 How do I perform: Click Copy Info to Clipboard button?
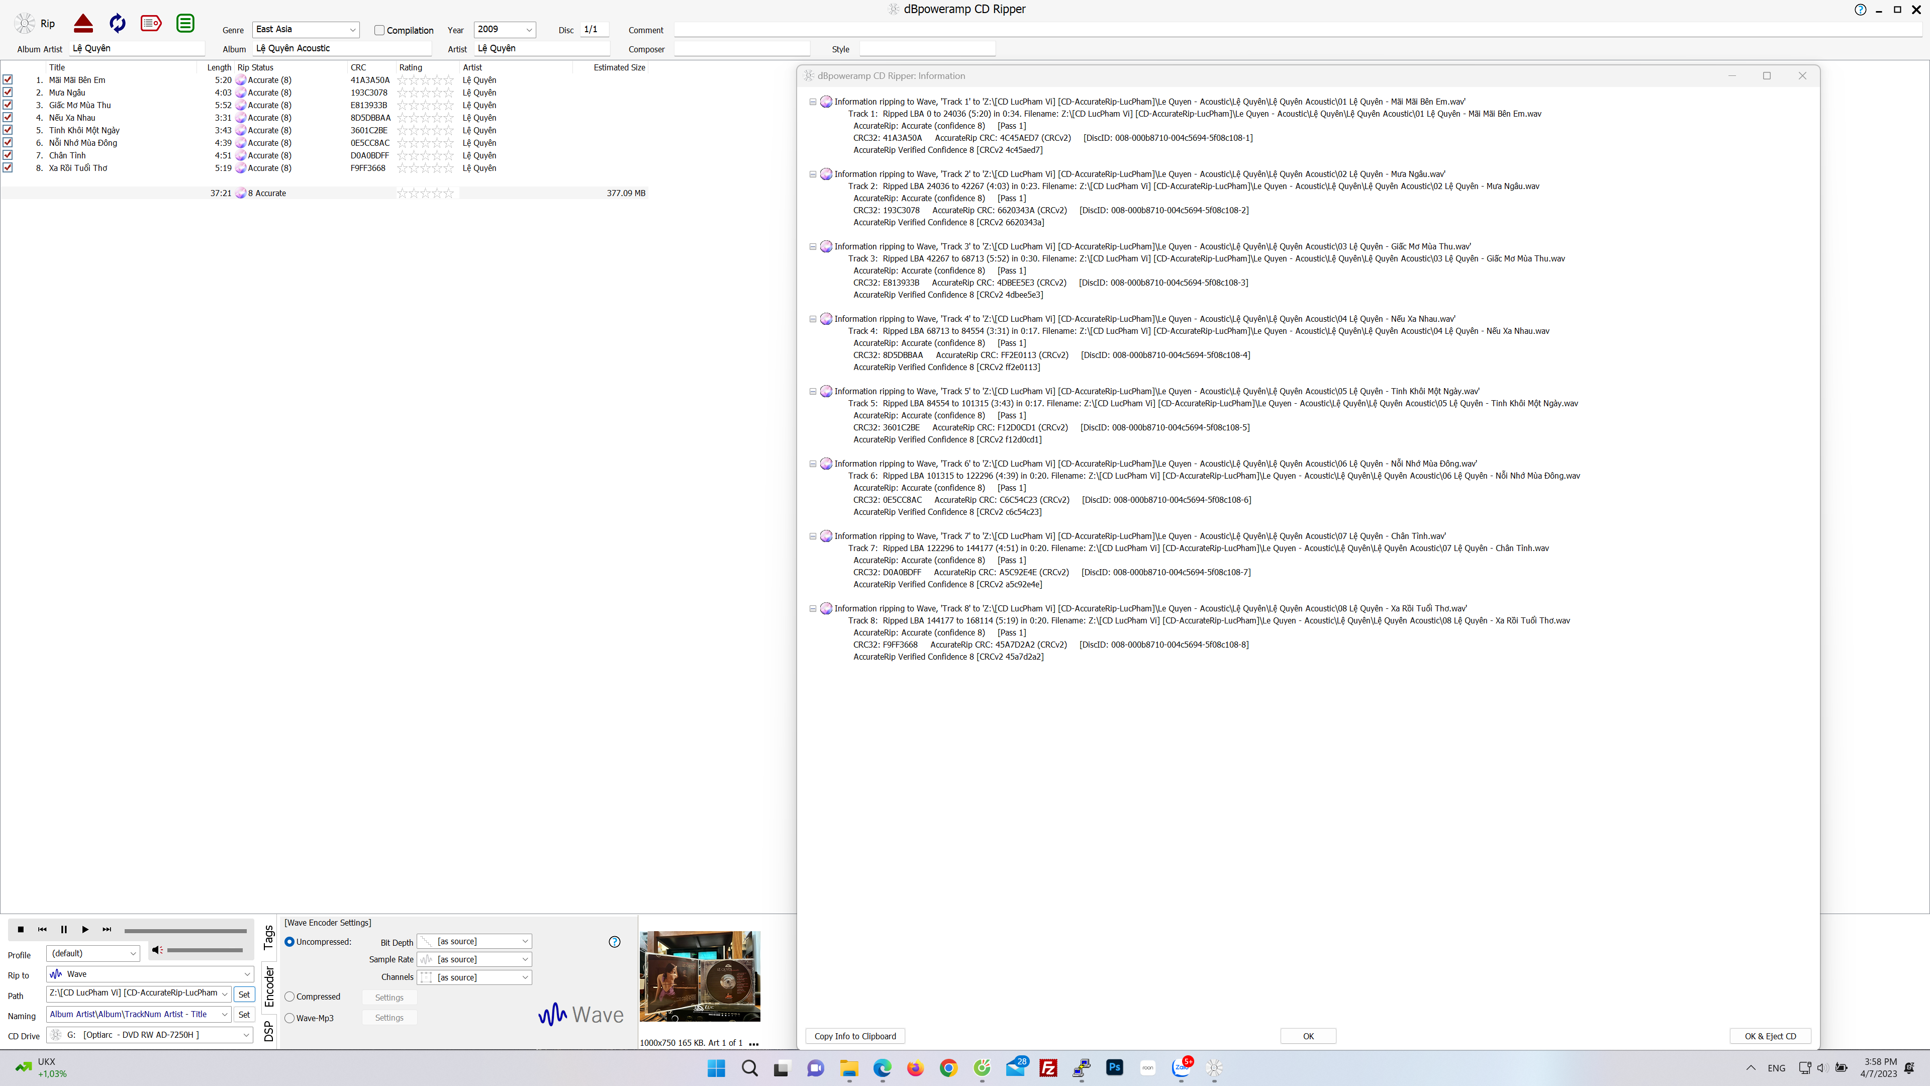click(855, 1037)
